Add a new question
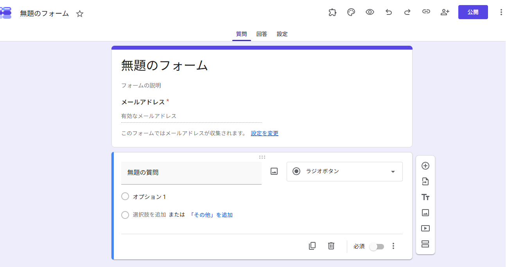The height and width of the screenshot is (267, 506). pyautogui.click(x=425, y=166)
